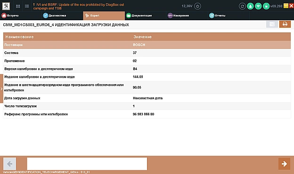Click the value 144.05
This screenshot has width=294, height=174.
click(x=138, y=77)
